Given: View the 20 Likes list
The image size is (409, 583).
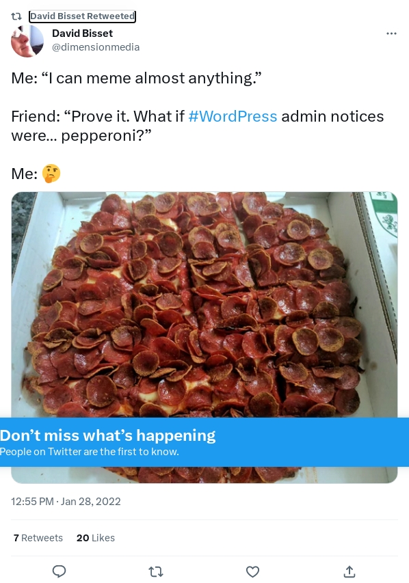Looking at the screenshot, I should point(96,538).
